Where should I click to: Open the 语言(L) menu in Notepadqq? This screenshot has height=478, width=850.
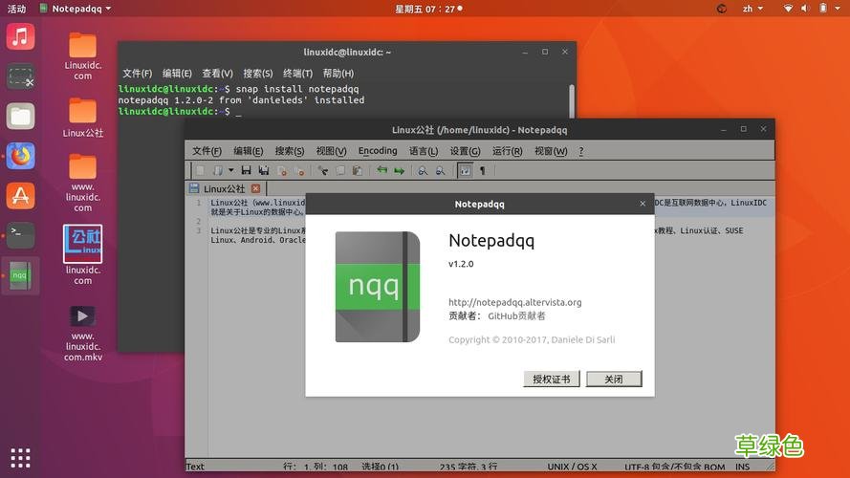[424, 151]
